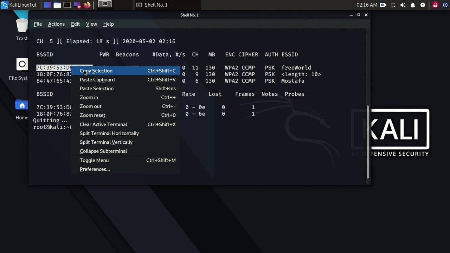Click the Probes column header
This screenshot has width=450, height=253.
pos(295,94)
